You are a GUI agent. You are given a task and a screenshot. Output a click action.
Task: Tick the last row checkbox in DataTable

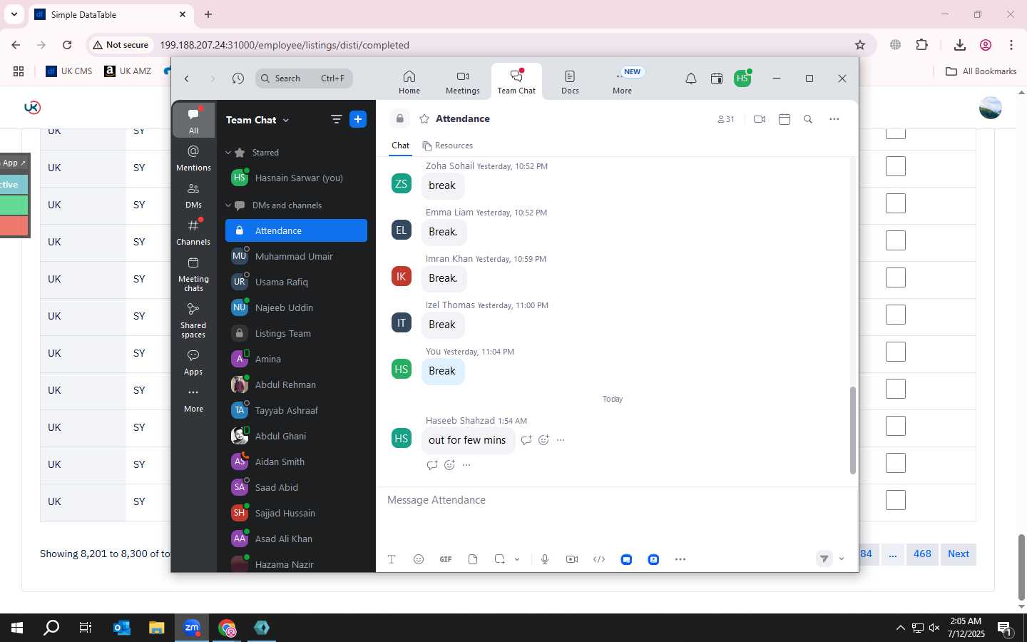click(x=896, y=500)
